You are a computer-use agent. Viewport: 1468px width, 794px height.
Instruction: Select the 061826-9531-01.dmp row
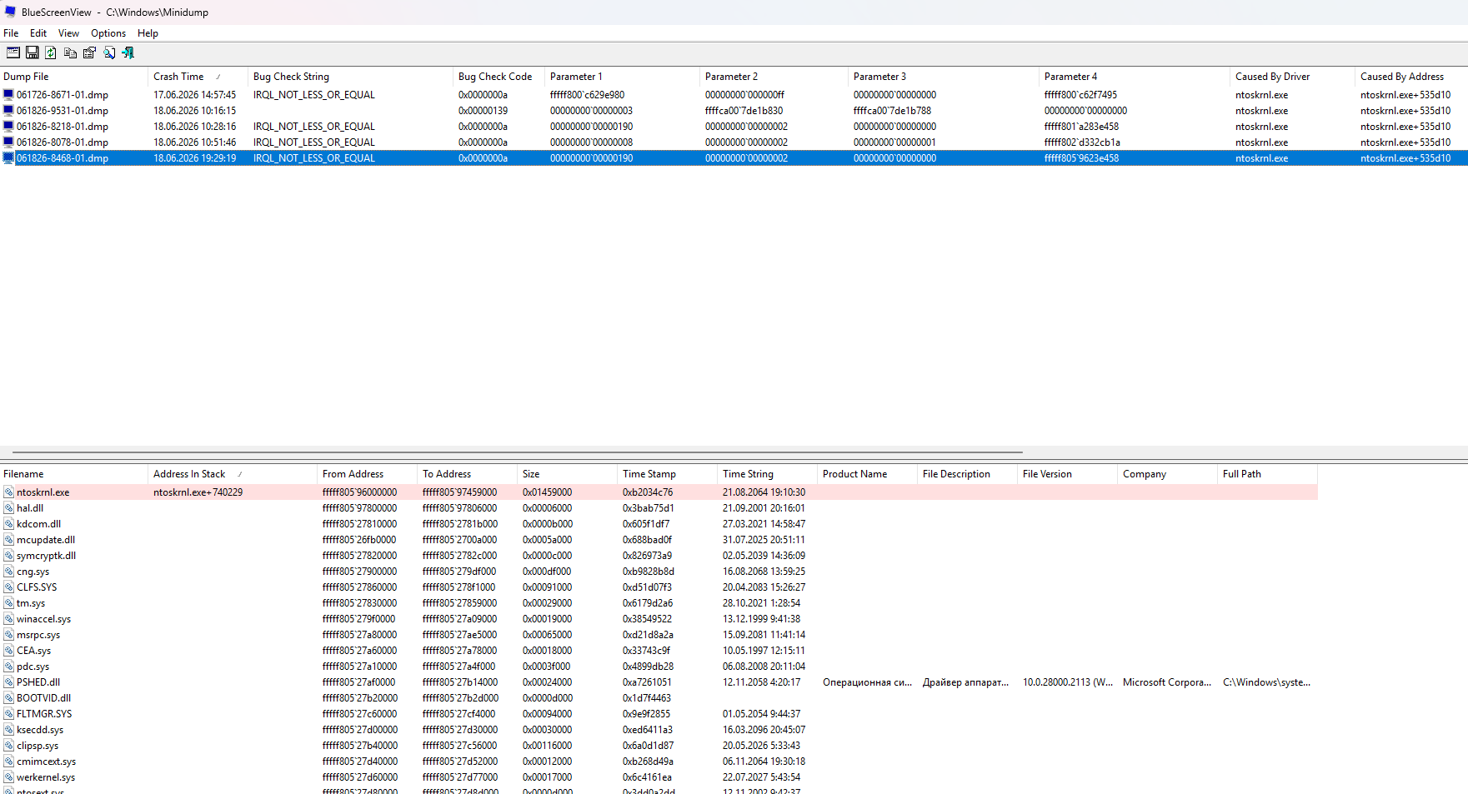734,111
